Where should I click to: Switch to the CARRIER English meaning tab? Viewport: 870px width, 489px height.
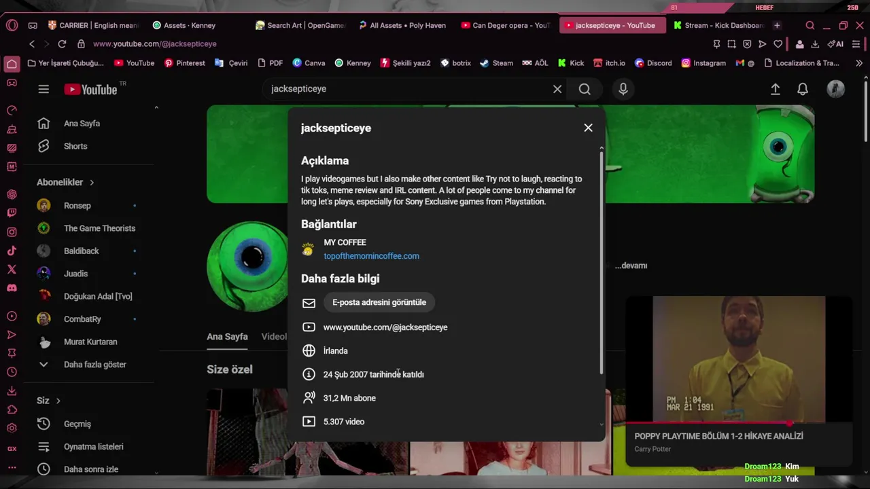tap(93, 25)
